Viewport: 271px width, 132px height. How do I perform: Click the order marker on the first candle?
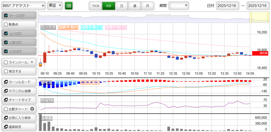point(40,64)
